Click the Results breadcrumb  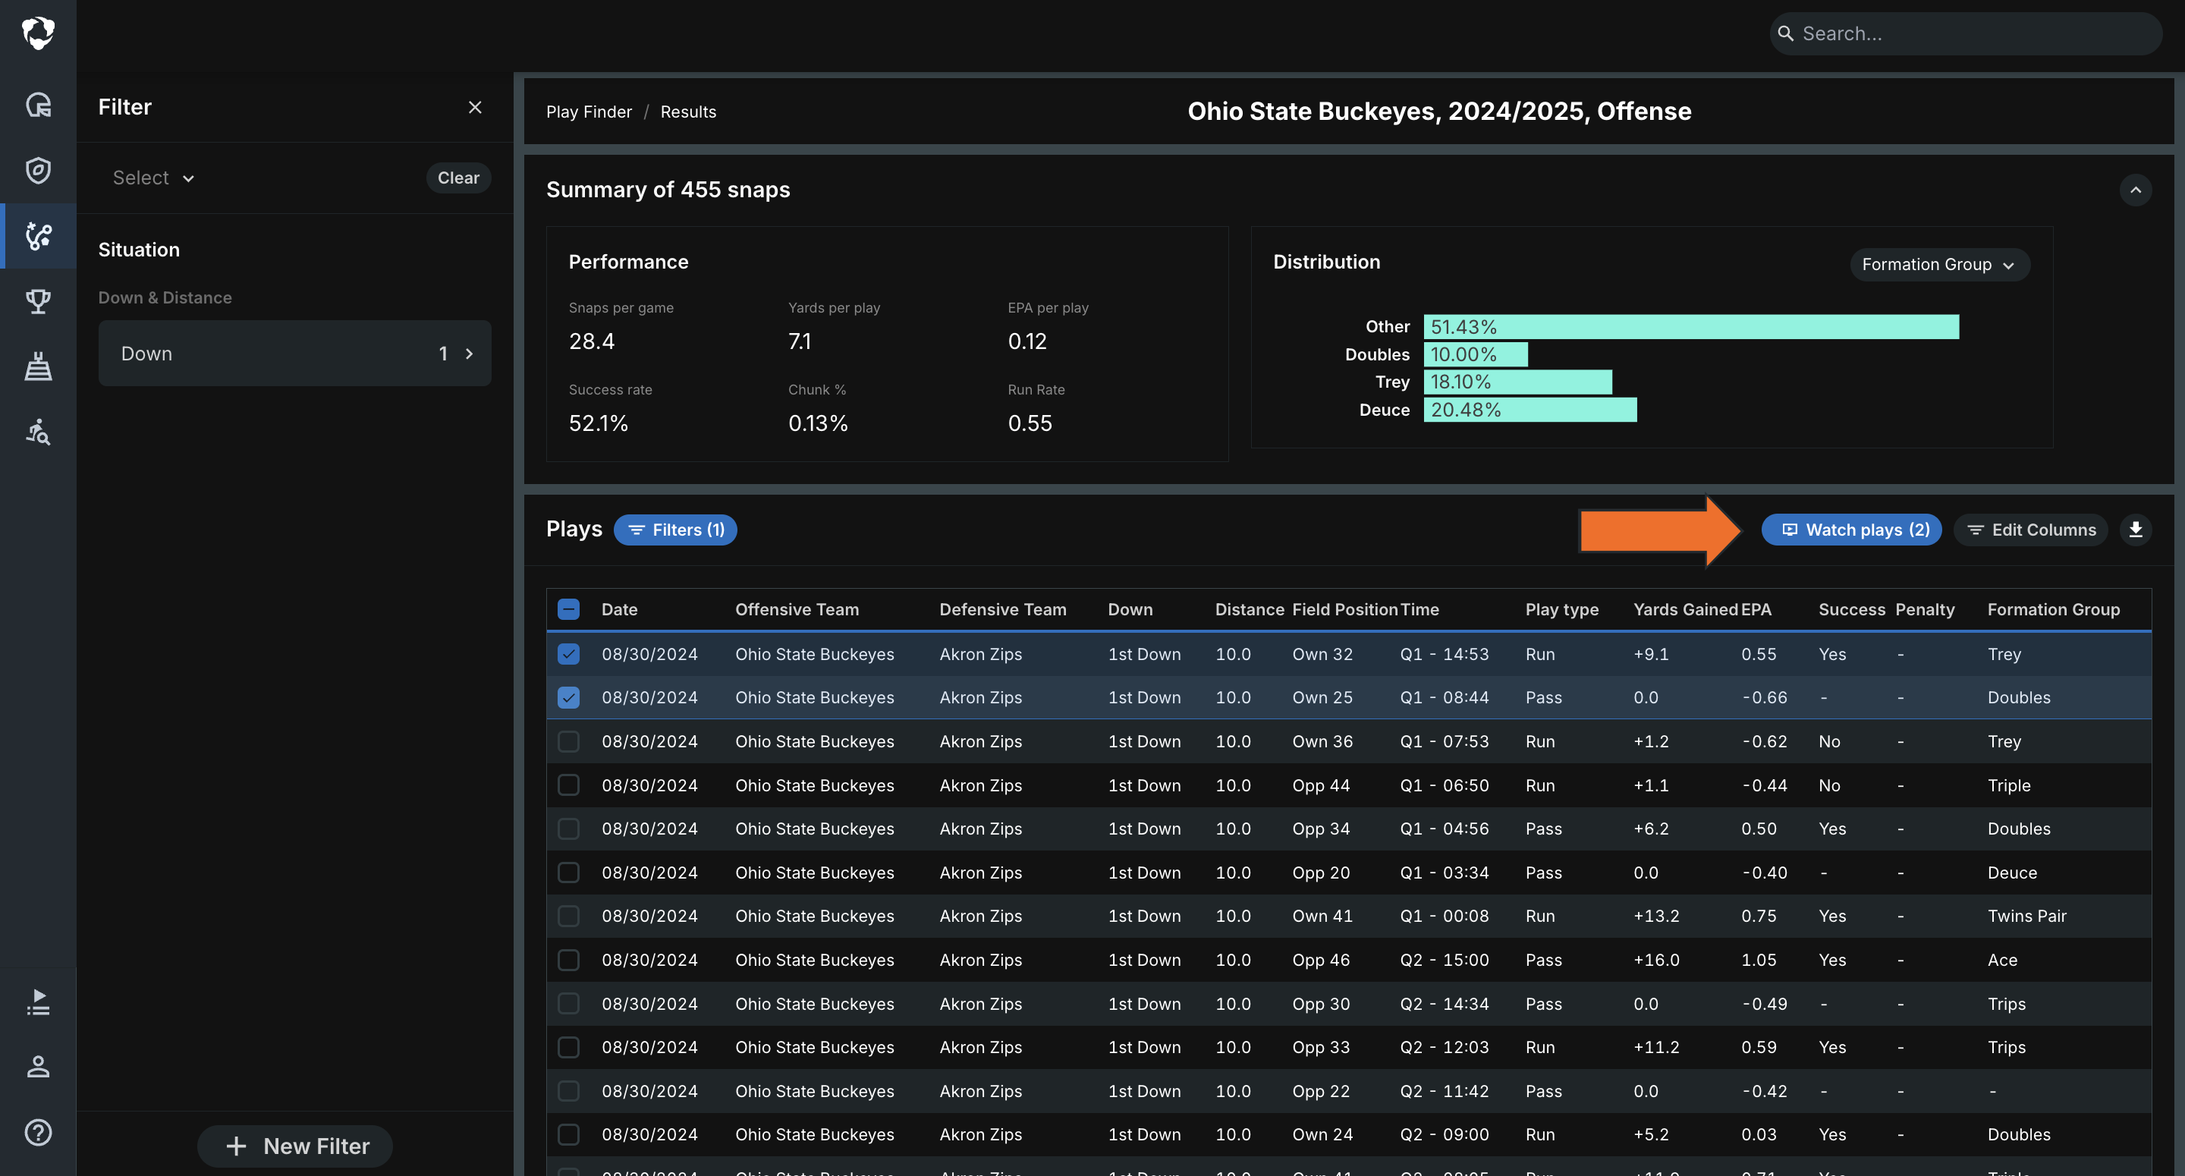coord(688,112)
